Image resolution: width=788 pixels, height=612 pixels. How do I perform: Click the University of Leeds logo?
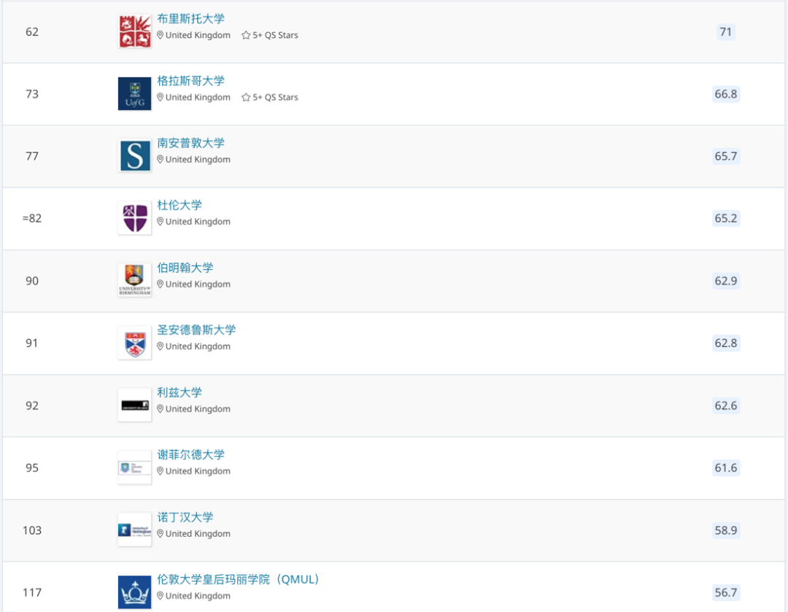[134, 406]
